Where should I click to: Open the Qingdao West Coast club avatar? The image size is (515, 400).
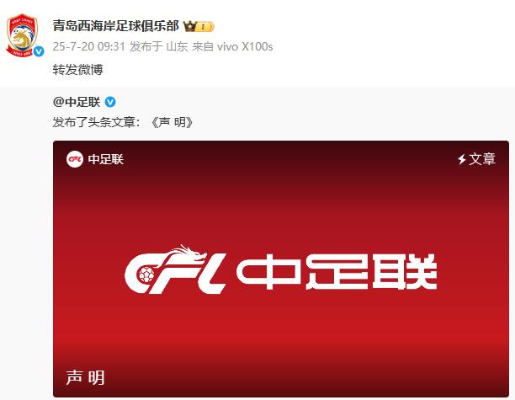pyautogui.click(x=23, y=35)
